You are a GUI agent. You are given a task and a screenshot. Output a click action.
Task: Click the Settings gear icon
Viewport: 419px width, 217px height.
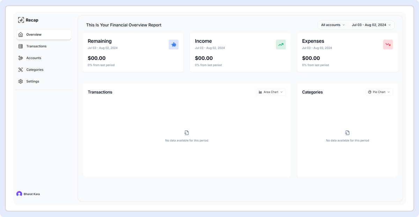coord(21,81)
